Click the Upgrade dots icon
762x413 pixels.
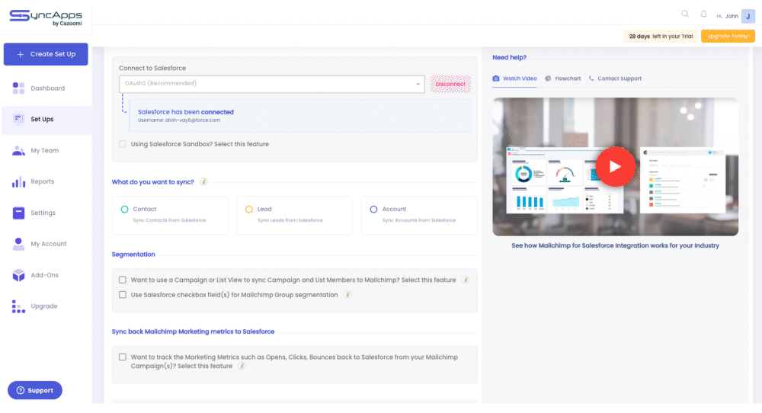pyautogui.click(x=18, y=306)
